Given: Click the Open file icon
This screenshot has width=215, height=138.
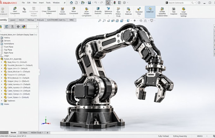Looking at the screenshot, I should click(83, 3).
